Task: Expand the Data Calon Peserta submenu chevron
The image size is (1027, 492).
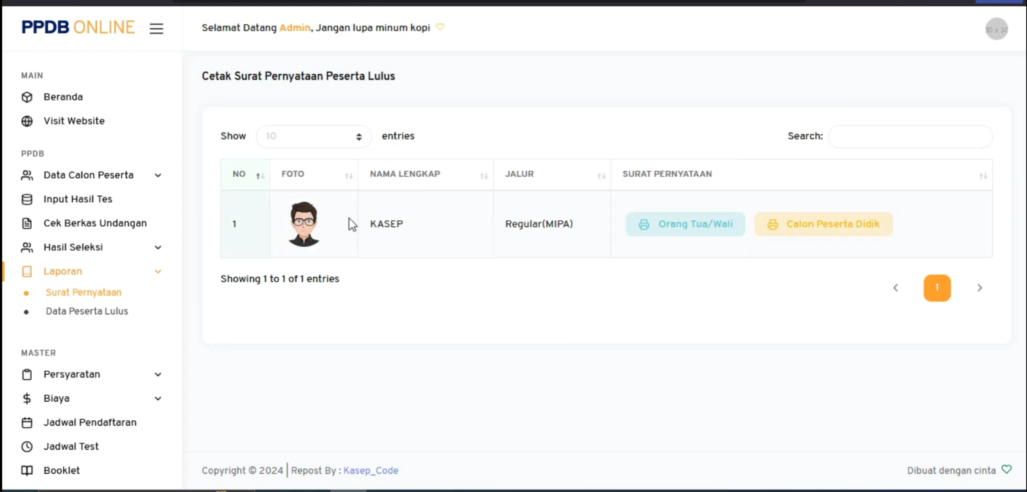Action: 158,175
